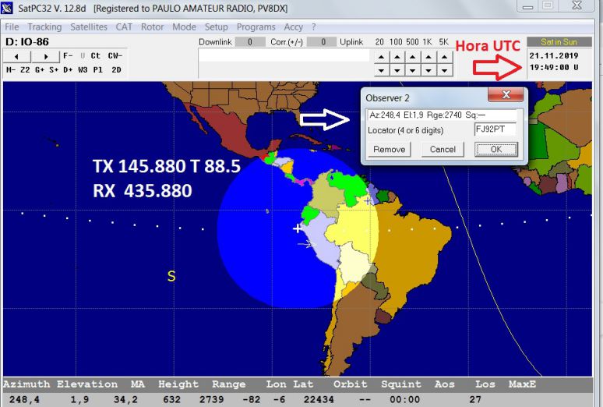Open the Satellites menu
Screen dimensions: 603x407
[89, 27]
